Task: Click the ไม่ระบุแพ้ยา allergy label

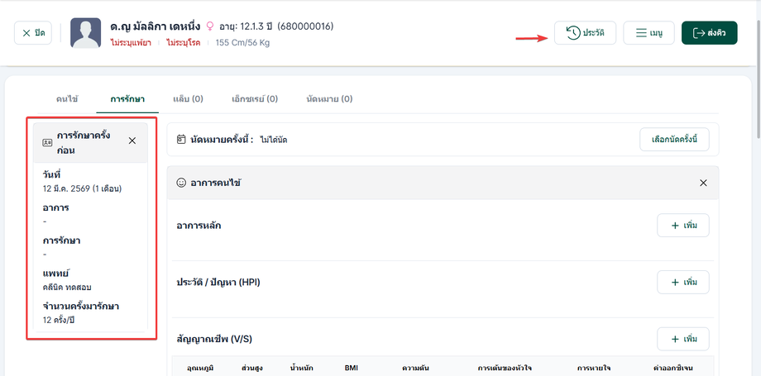Action: click(131, 43)
